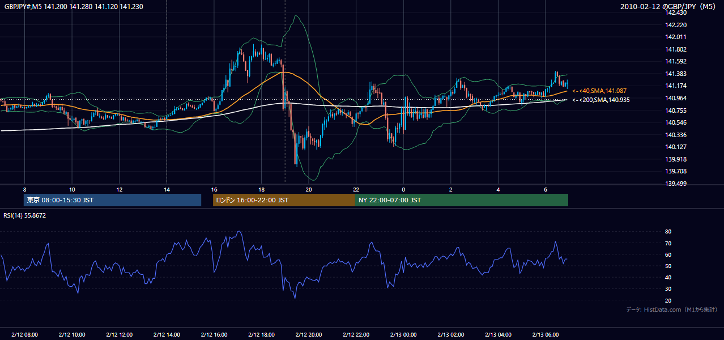Screen dimensions: 724x340
Task: Click the 2/12 16:00 date label
Action: [x=214, y=334]
